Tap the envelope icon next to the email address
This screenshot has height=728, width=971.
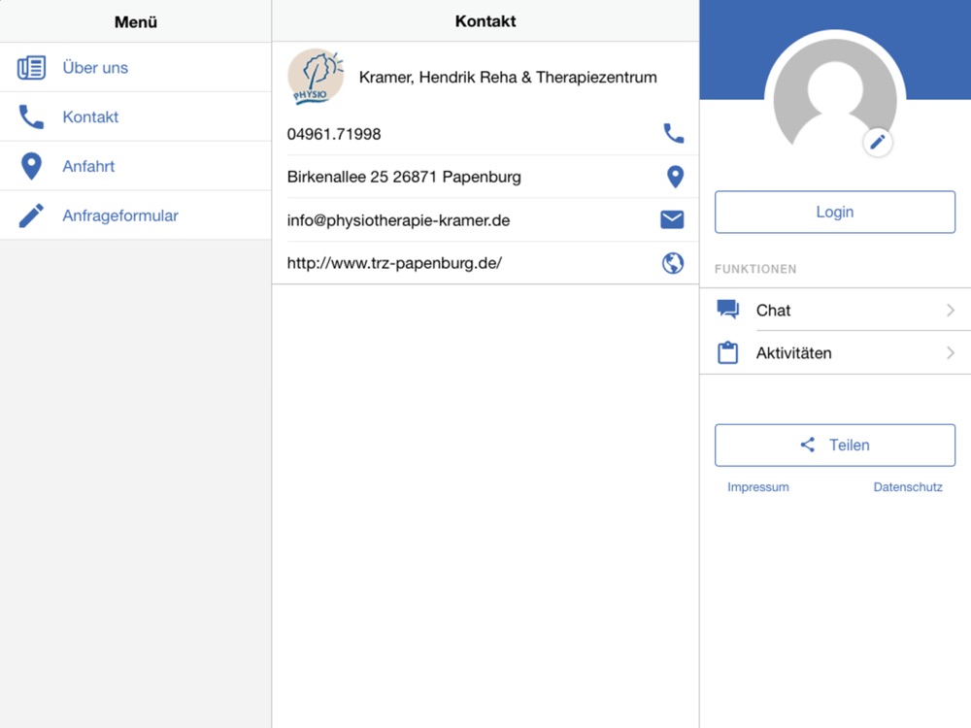coord(672,219)
